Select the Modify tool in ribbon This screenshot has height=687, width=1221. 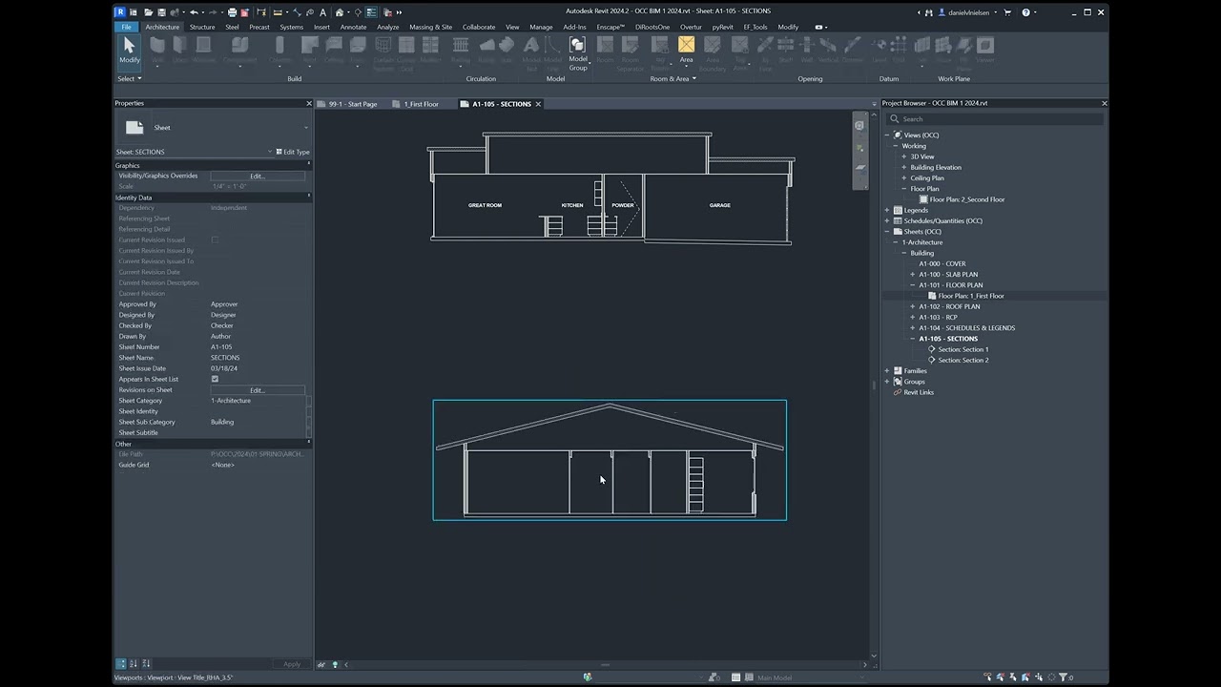point(129,50)
